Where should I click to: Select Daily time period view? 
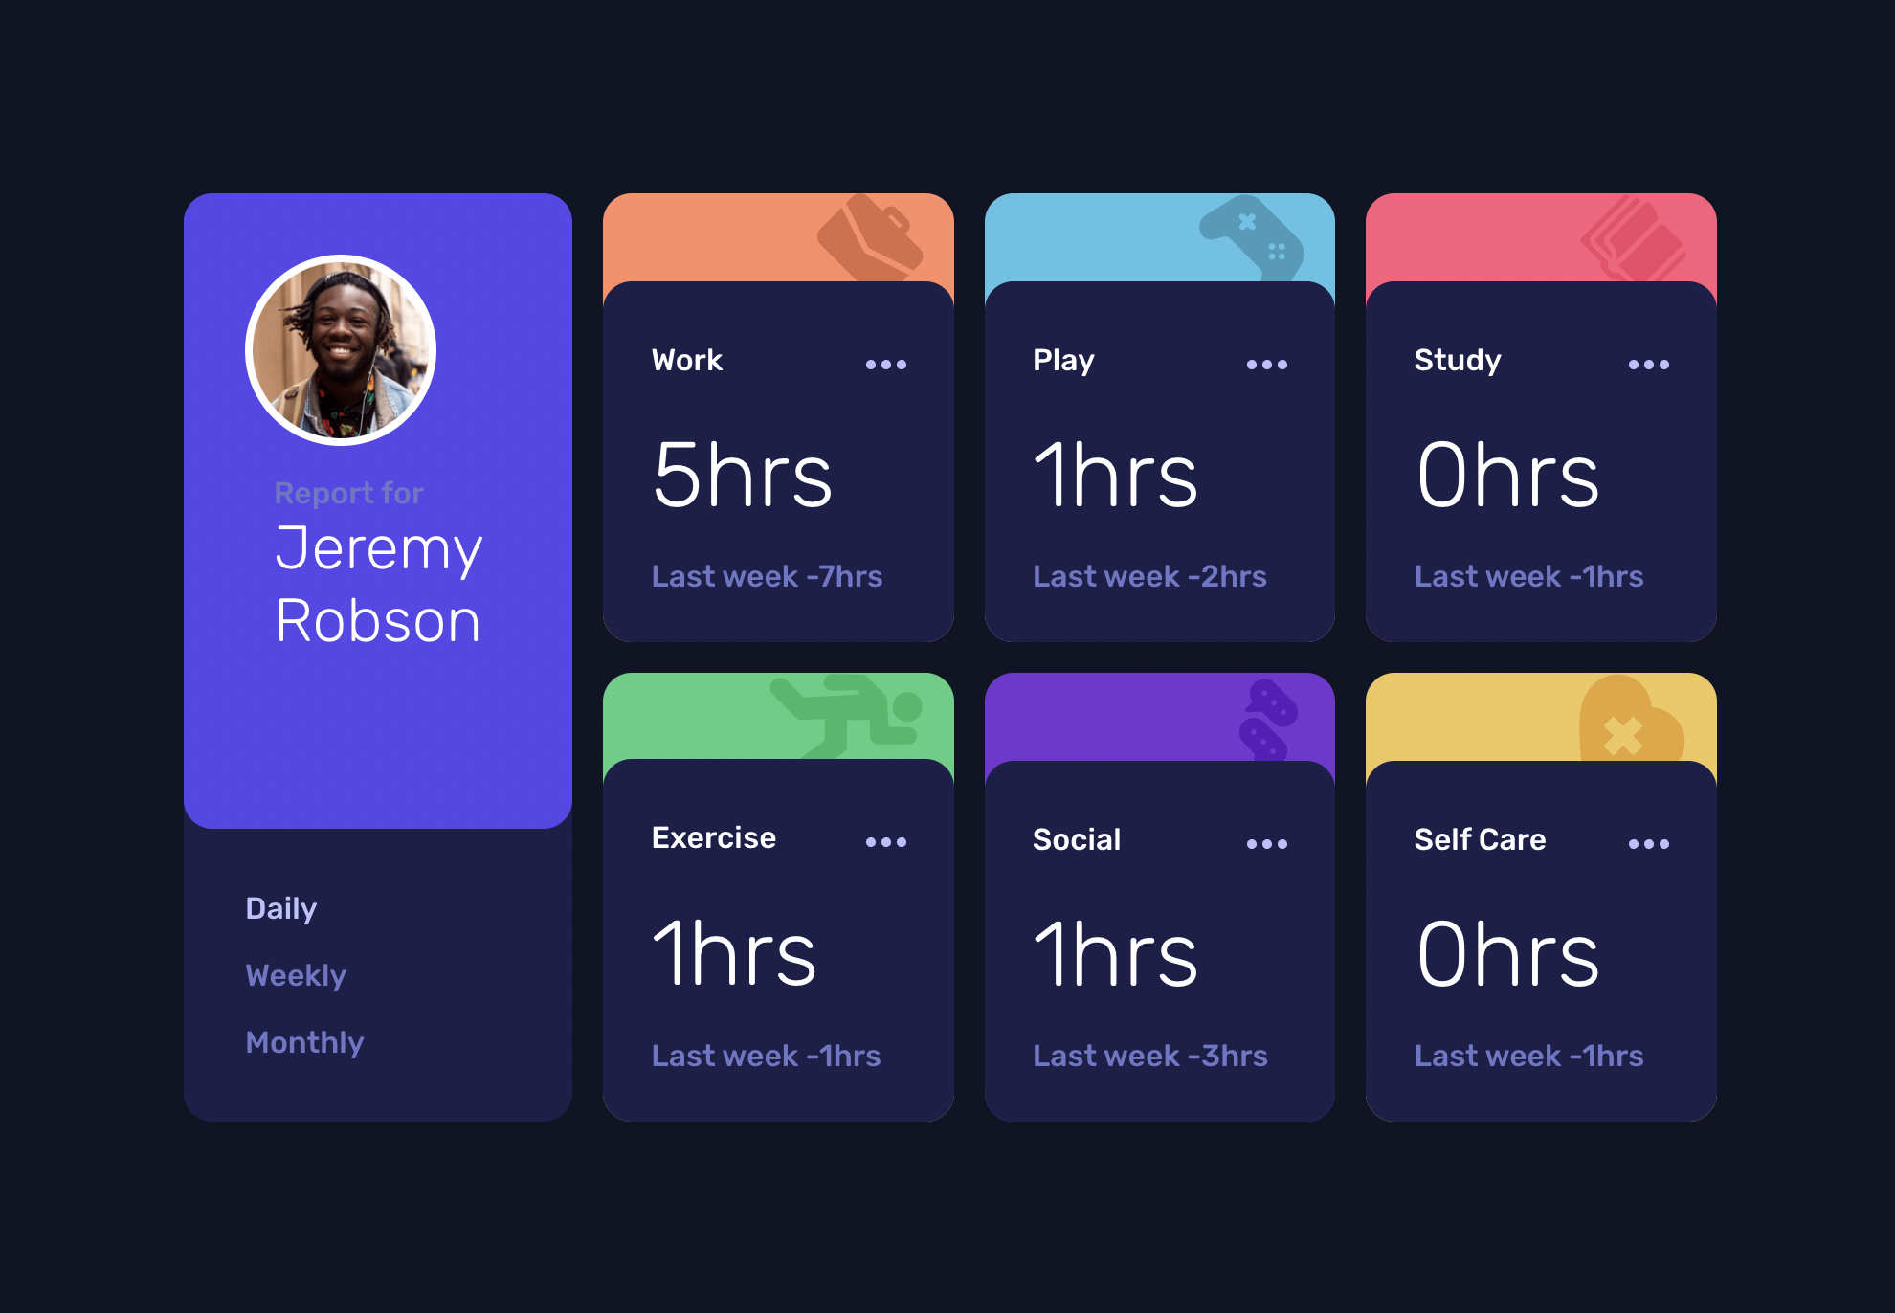click(280, 910)
